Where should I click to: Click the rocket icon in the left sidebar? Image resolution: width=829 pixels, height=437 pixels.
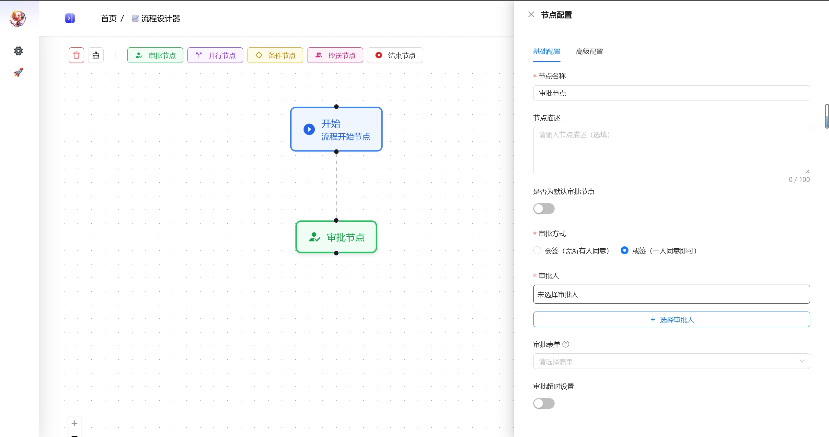click(18, 72)
